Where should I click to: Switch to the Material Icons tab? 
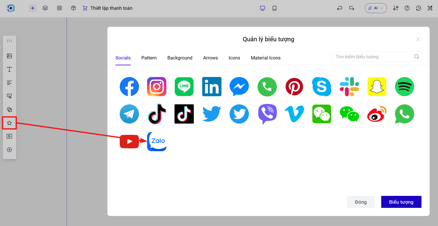[266, 58]
